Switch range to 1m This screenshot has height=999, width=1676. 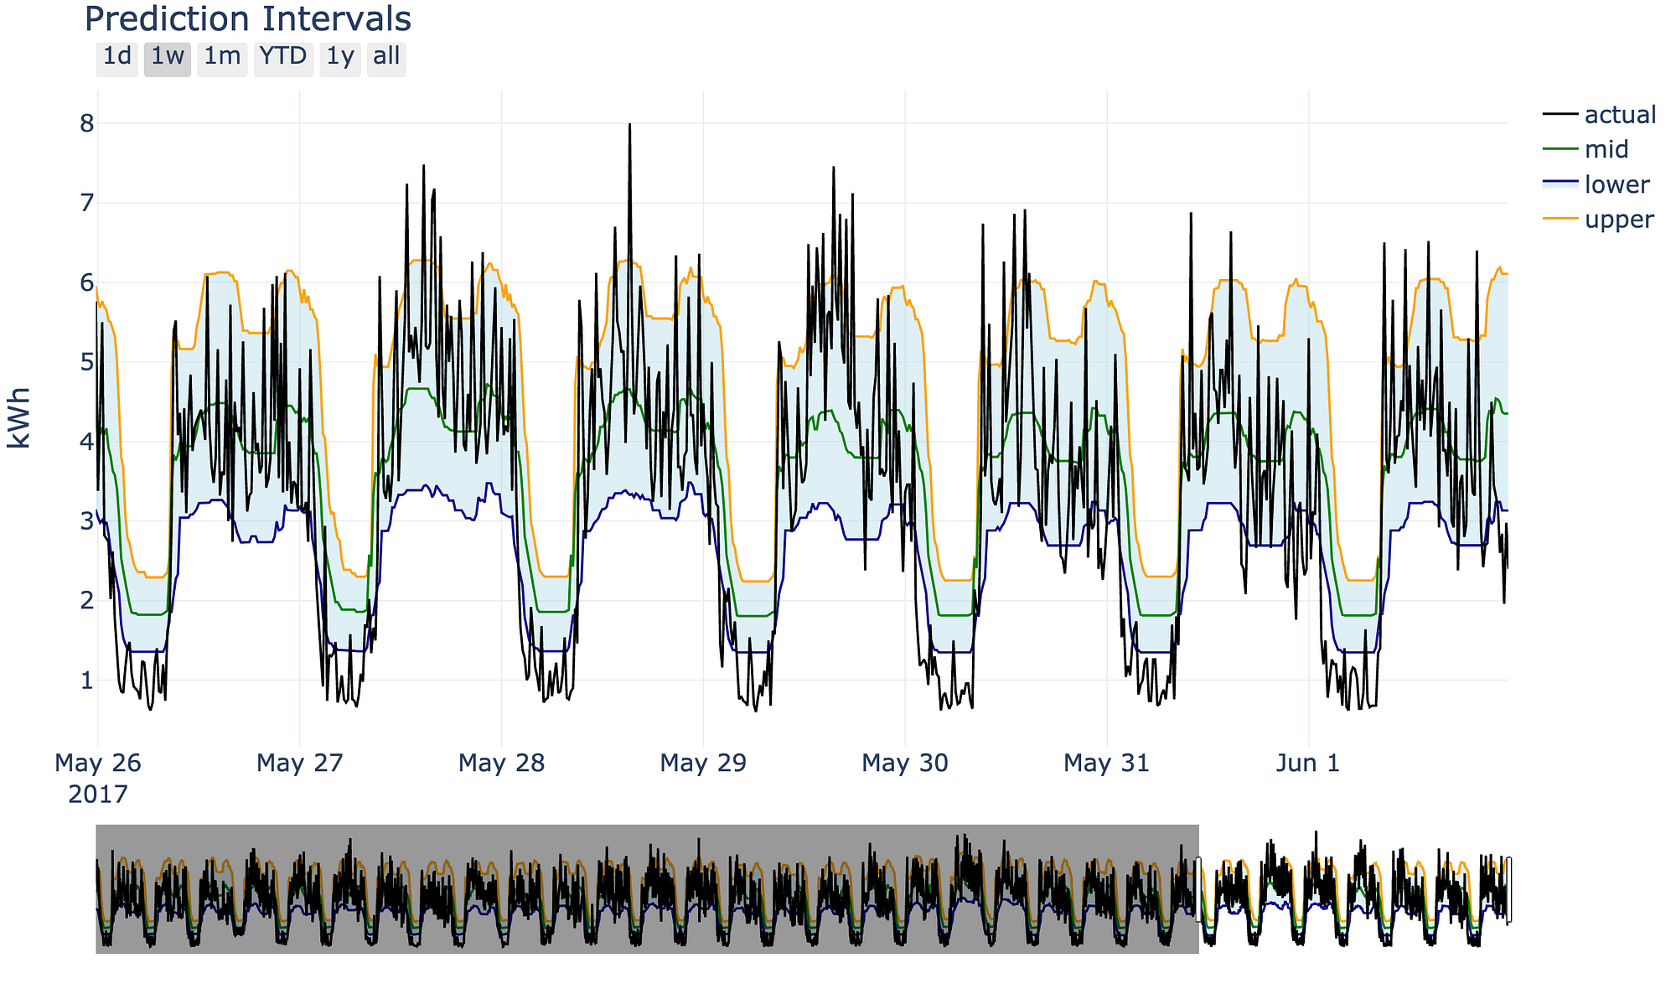[x=222, y=58]
